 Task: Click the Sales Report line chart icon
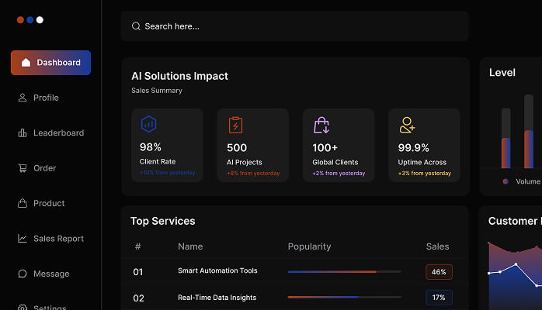(x=23, y=239)
